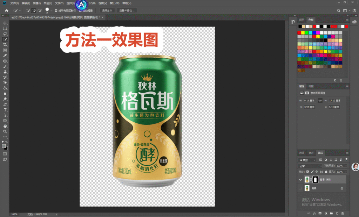
Task: Switch to the 调整 tab
Action: point(311,86)
